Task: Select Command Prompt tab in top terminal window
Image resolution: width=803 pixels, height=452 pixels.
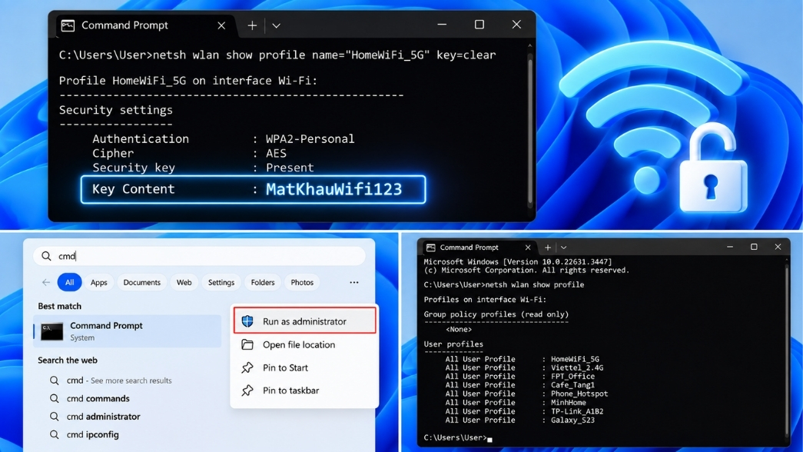Action: click(145, 25)
